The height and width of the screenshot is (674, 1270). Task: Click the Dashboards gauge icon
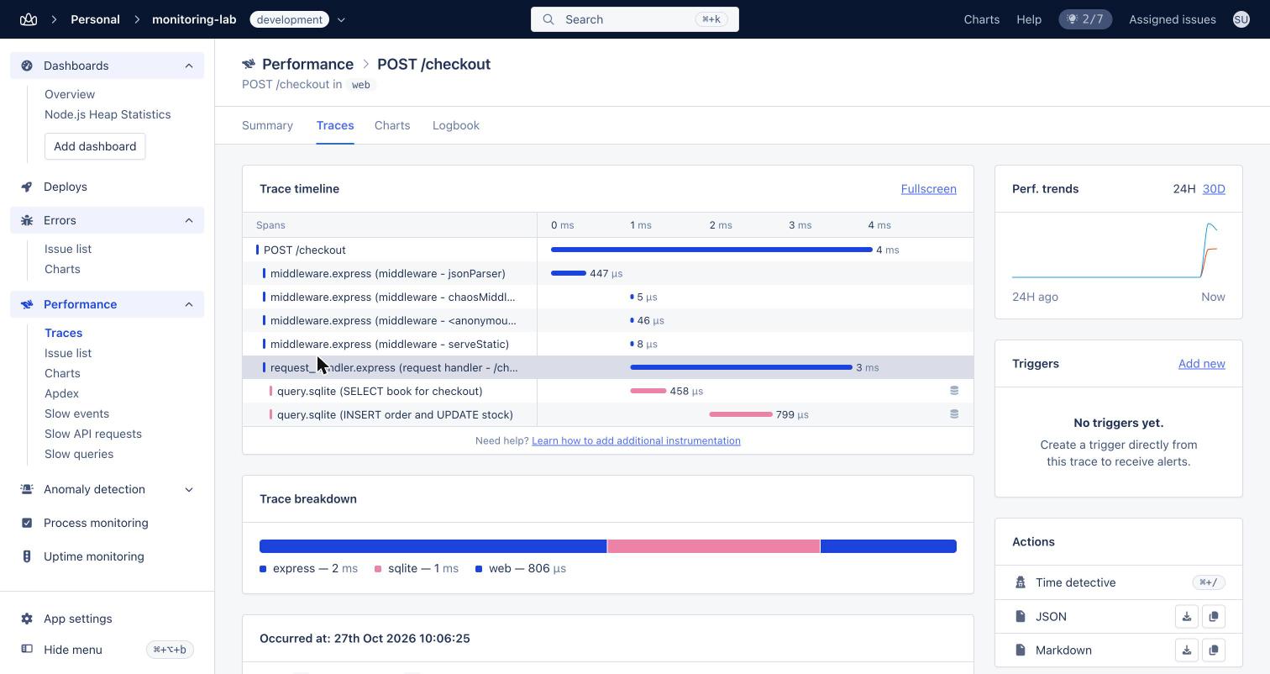(x=27, y=66)
